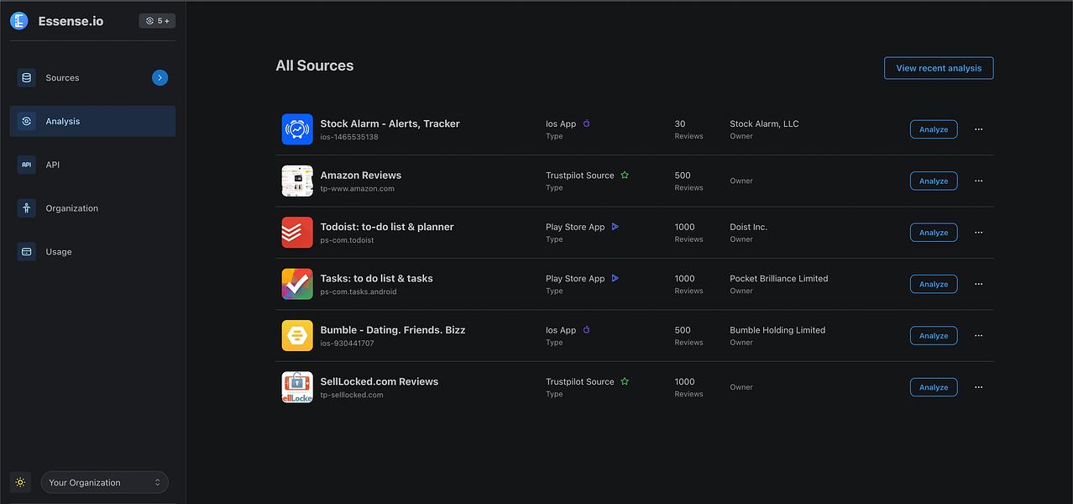Click View recent analysis button

click(x=939, y=68)
